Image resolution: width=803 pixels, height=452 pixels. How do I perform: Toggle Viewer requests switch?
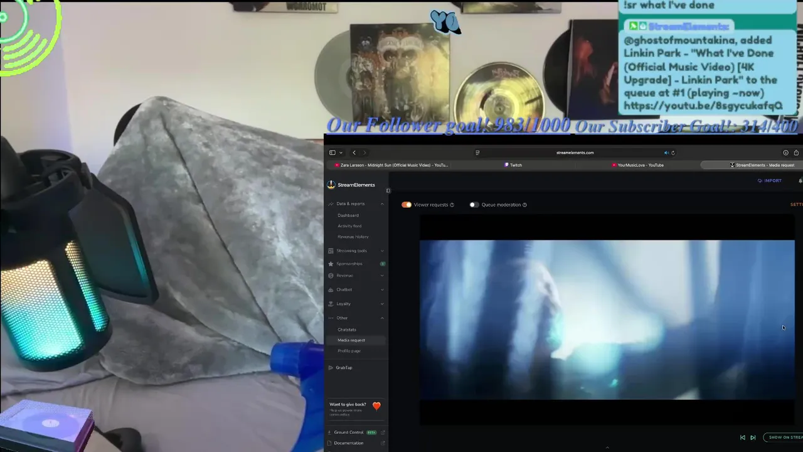click(407, 205)
